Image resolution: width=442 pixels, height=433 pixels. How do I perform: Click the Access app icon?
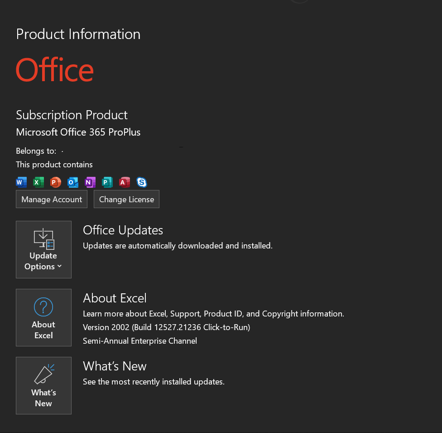pyautogui.click(x=125, y=182)
